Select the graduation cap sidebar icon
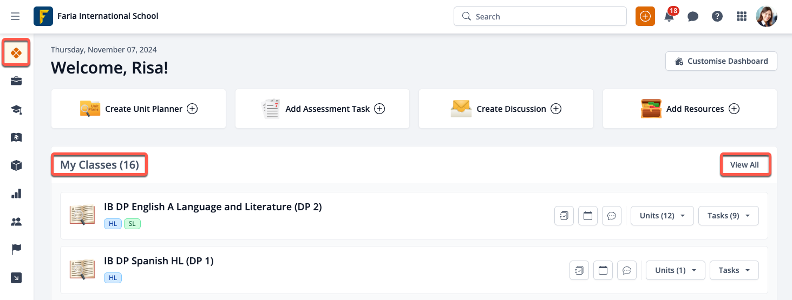Viewport: 792px width, 300px height. click(16, 110)
